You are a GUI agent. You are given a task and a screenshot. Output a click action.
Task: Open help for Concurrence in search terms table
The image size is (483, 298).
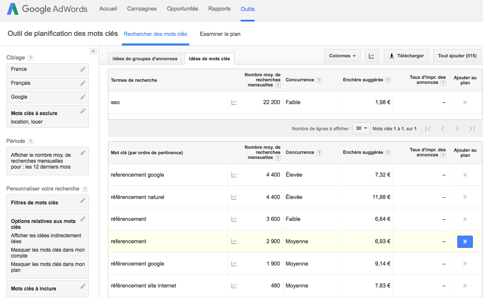click(319, 80)
